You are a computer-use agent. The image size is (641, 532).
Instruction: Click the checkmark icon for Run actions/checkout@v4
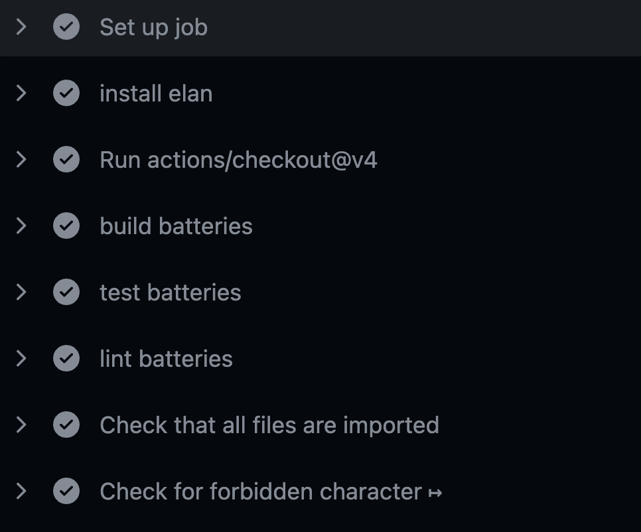[x=66, y=159]
